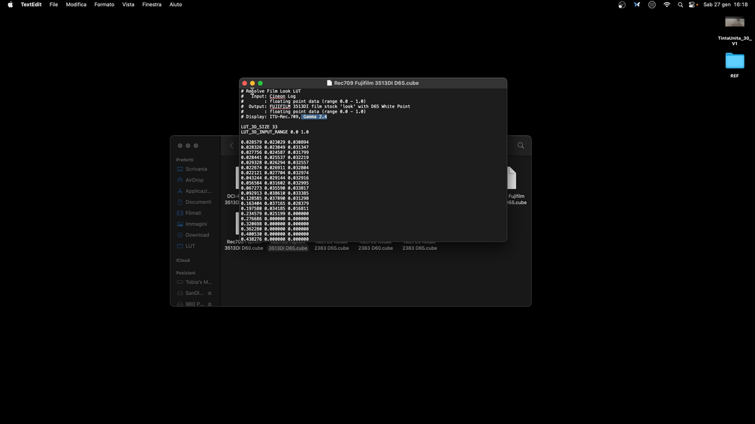755x424 pixels.
Task: Click the Finder window search icon
Action: pyautogui.click(x=521, y=145)
